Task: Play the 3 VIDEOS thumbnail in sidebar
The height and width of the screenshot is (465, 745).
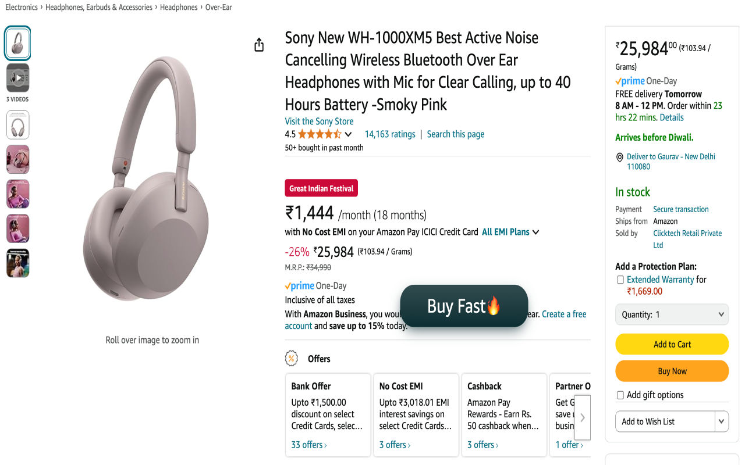Action: click(17, 77)
